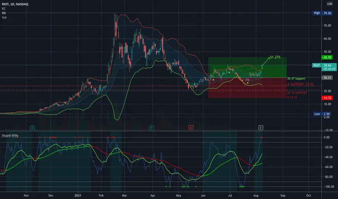Click the Mar label on time axis
The width and height of the screenshot is (338, 199).
[x=124, y=195]
